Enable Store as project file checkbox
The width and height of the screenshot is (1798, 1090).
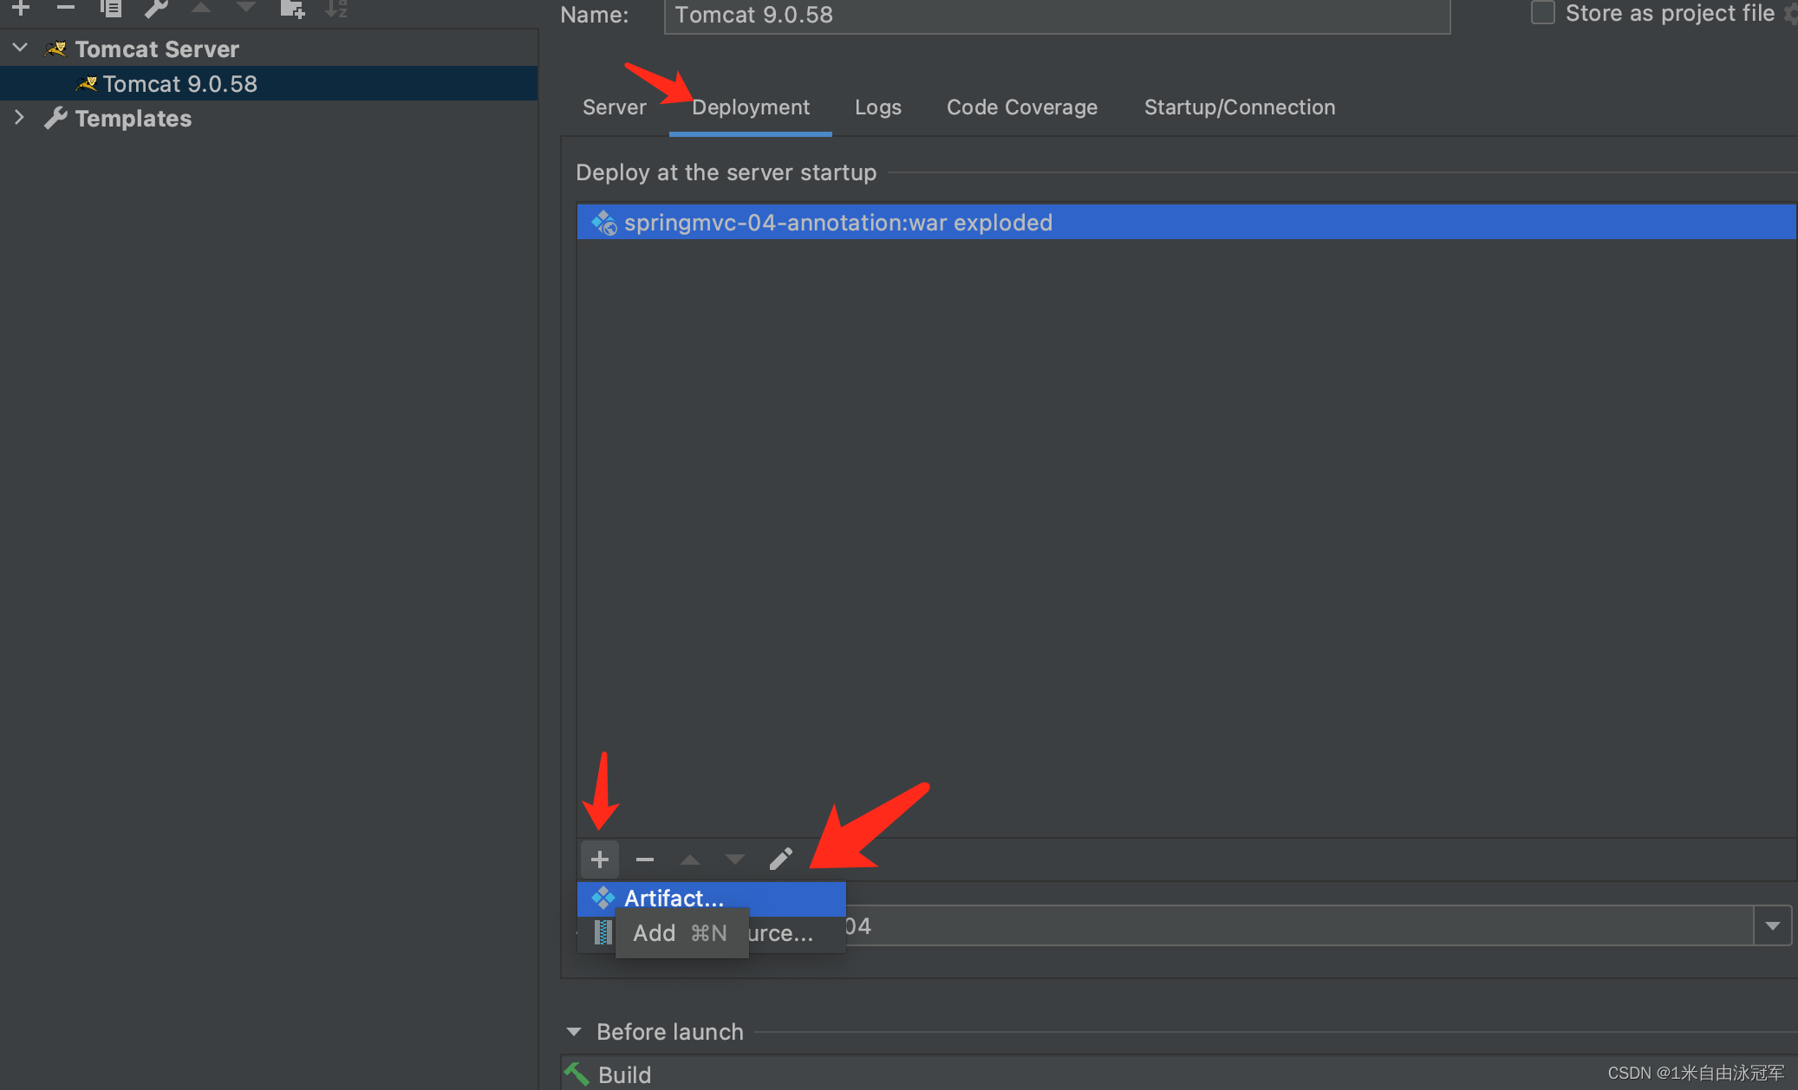click(x=1543, y=13)
